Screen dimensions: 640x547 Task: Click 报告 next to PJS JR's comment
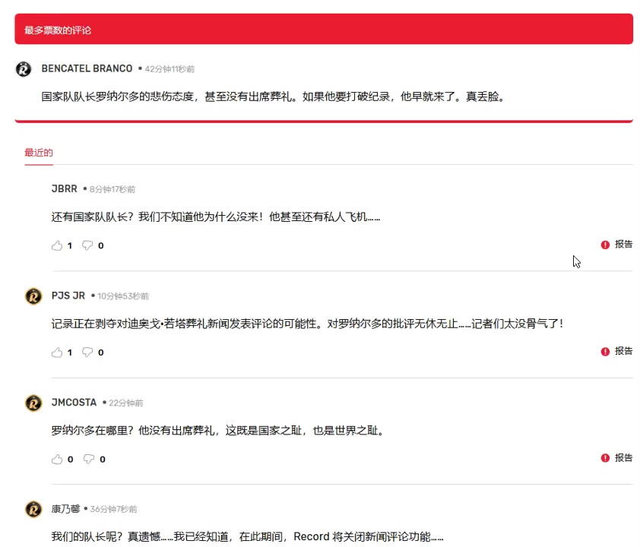(616, 351)
